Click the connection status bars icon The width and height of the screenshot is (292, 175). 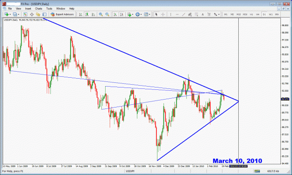(257, 171)
